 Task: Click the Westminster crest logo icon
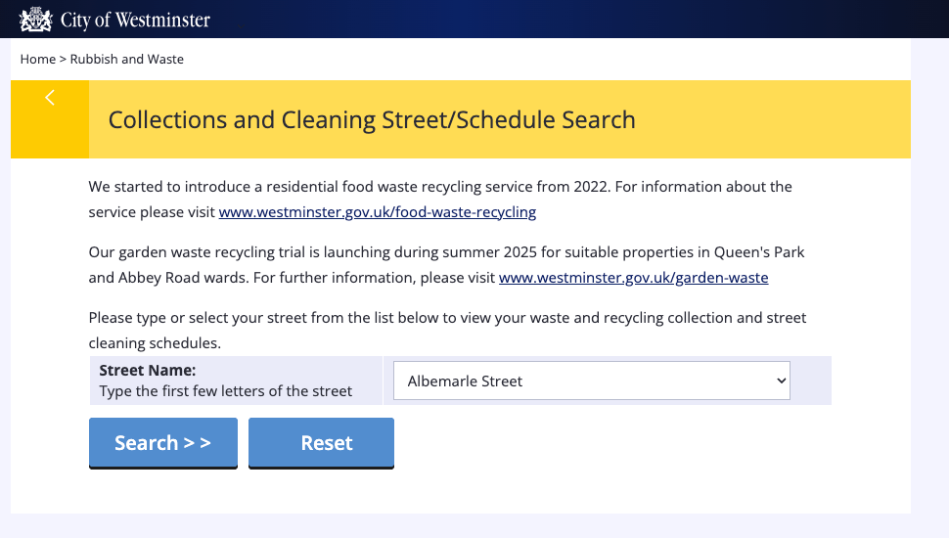[x=36, y=19]
